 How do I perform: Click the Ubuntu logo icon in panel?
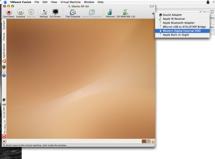4,61
